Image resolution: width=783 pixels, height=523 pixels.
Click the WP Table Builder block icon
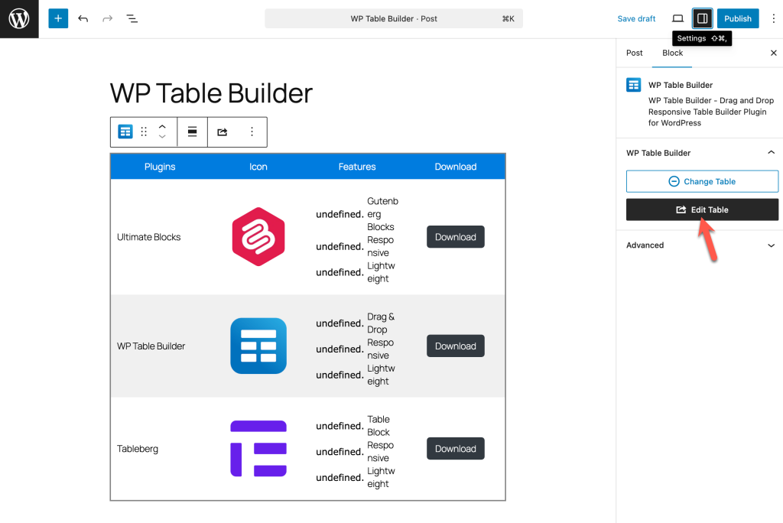(x=125, y=132)
